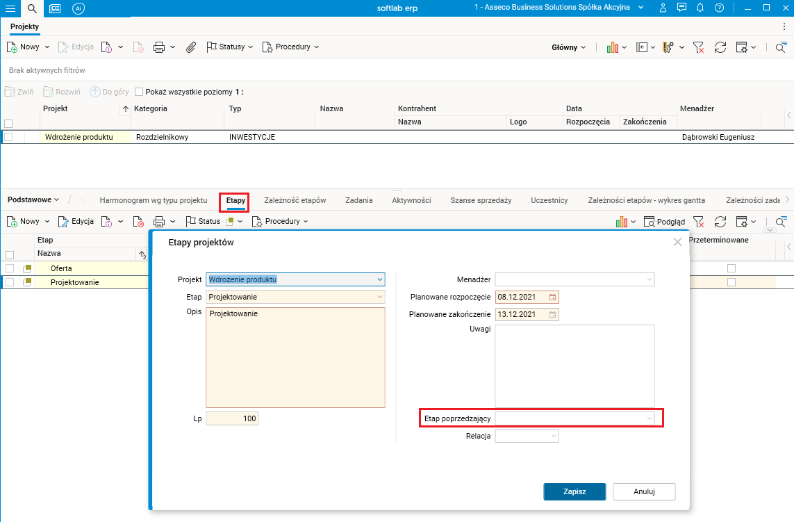Open the Główny view dropdown

click(569, 47)
